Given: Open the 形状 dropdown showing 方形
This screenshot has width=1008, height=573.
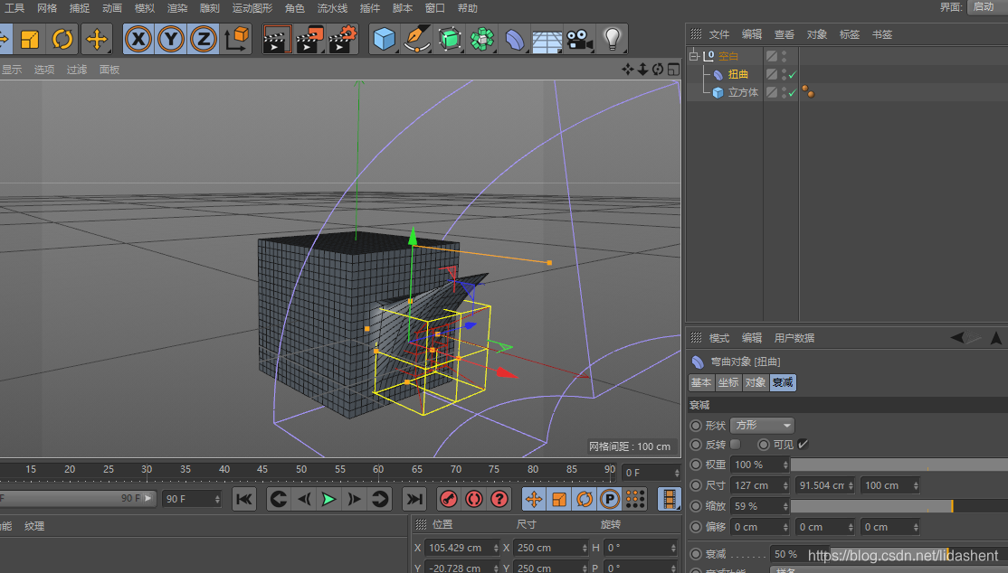Looking at the screenshot, I should [x=762, y=425].
